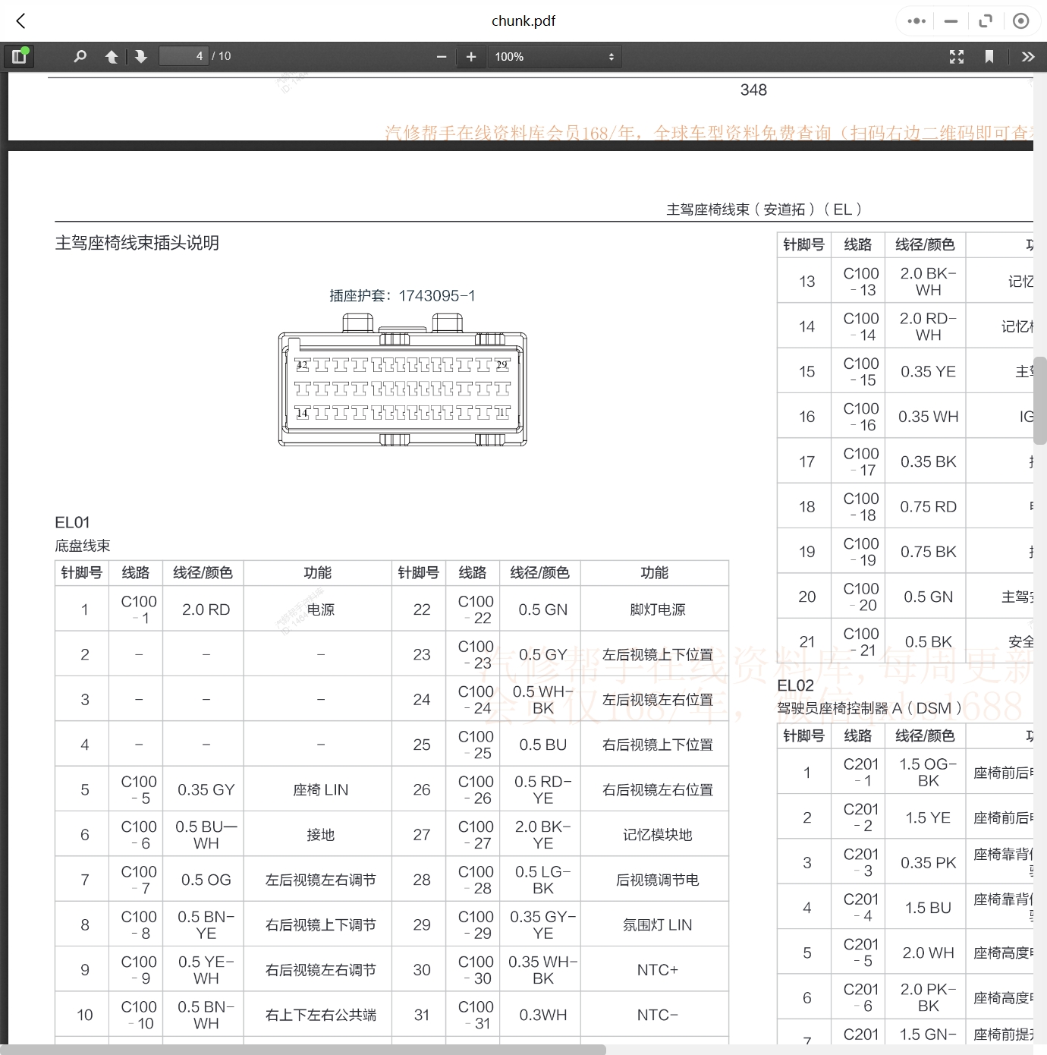The image size is (1047, 1055).
Task: Open the current view bookmark tool
Action: pyautogui.click(x=989, y=56)
